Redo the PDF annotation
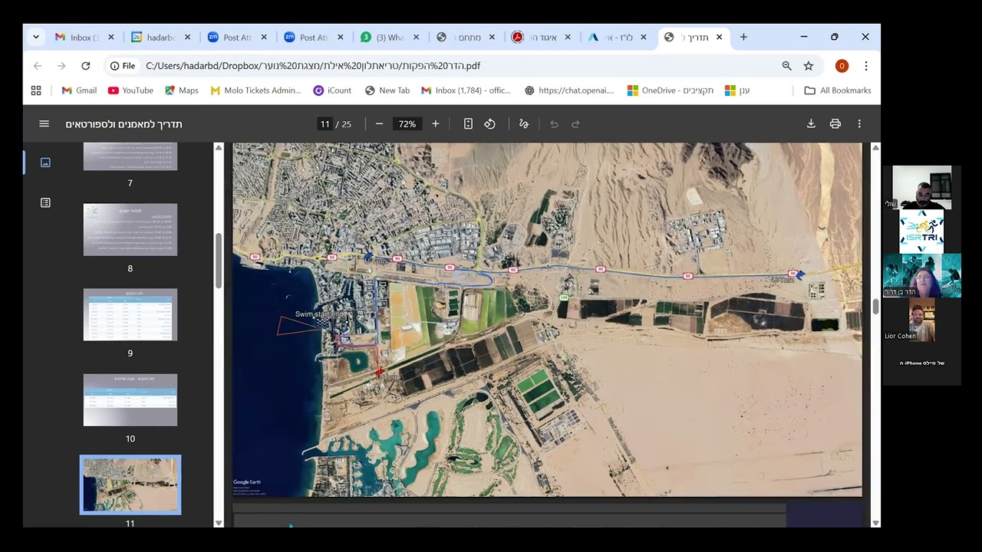 (575, 124)
